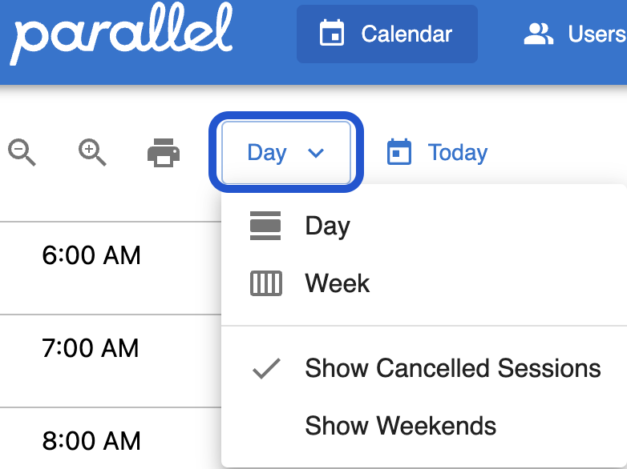This screenshot has width=627, height=469.
Task: Collapse the Day view dropdown
Action: (285, 152)
